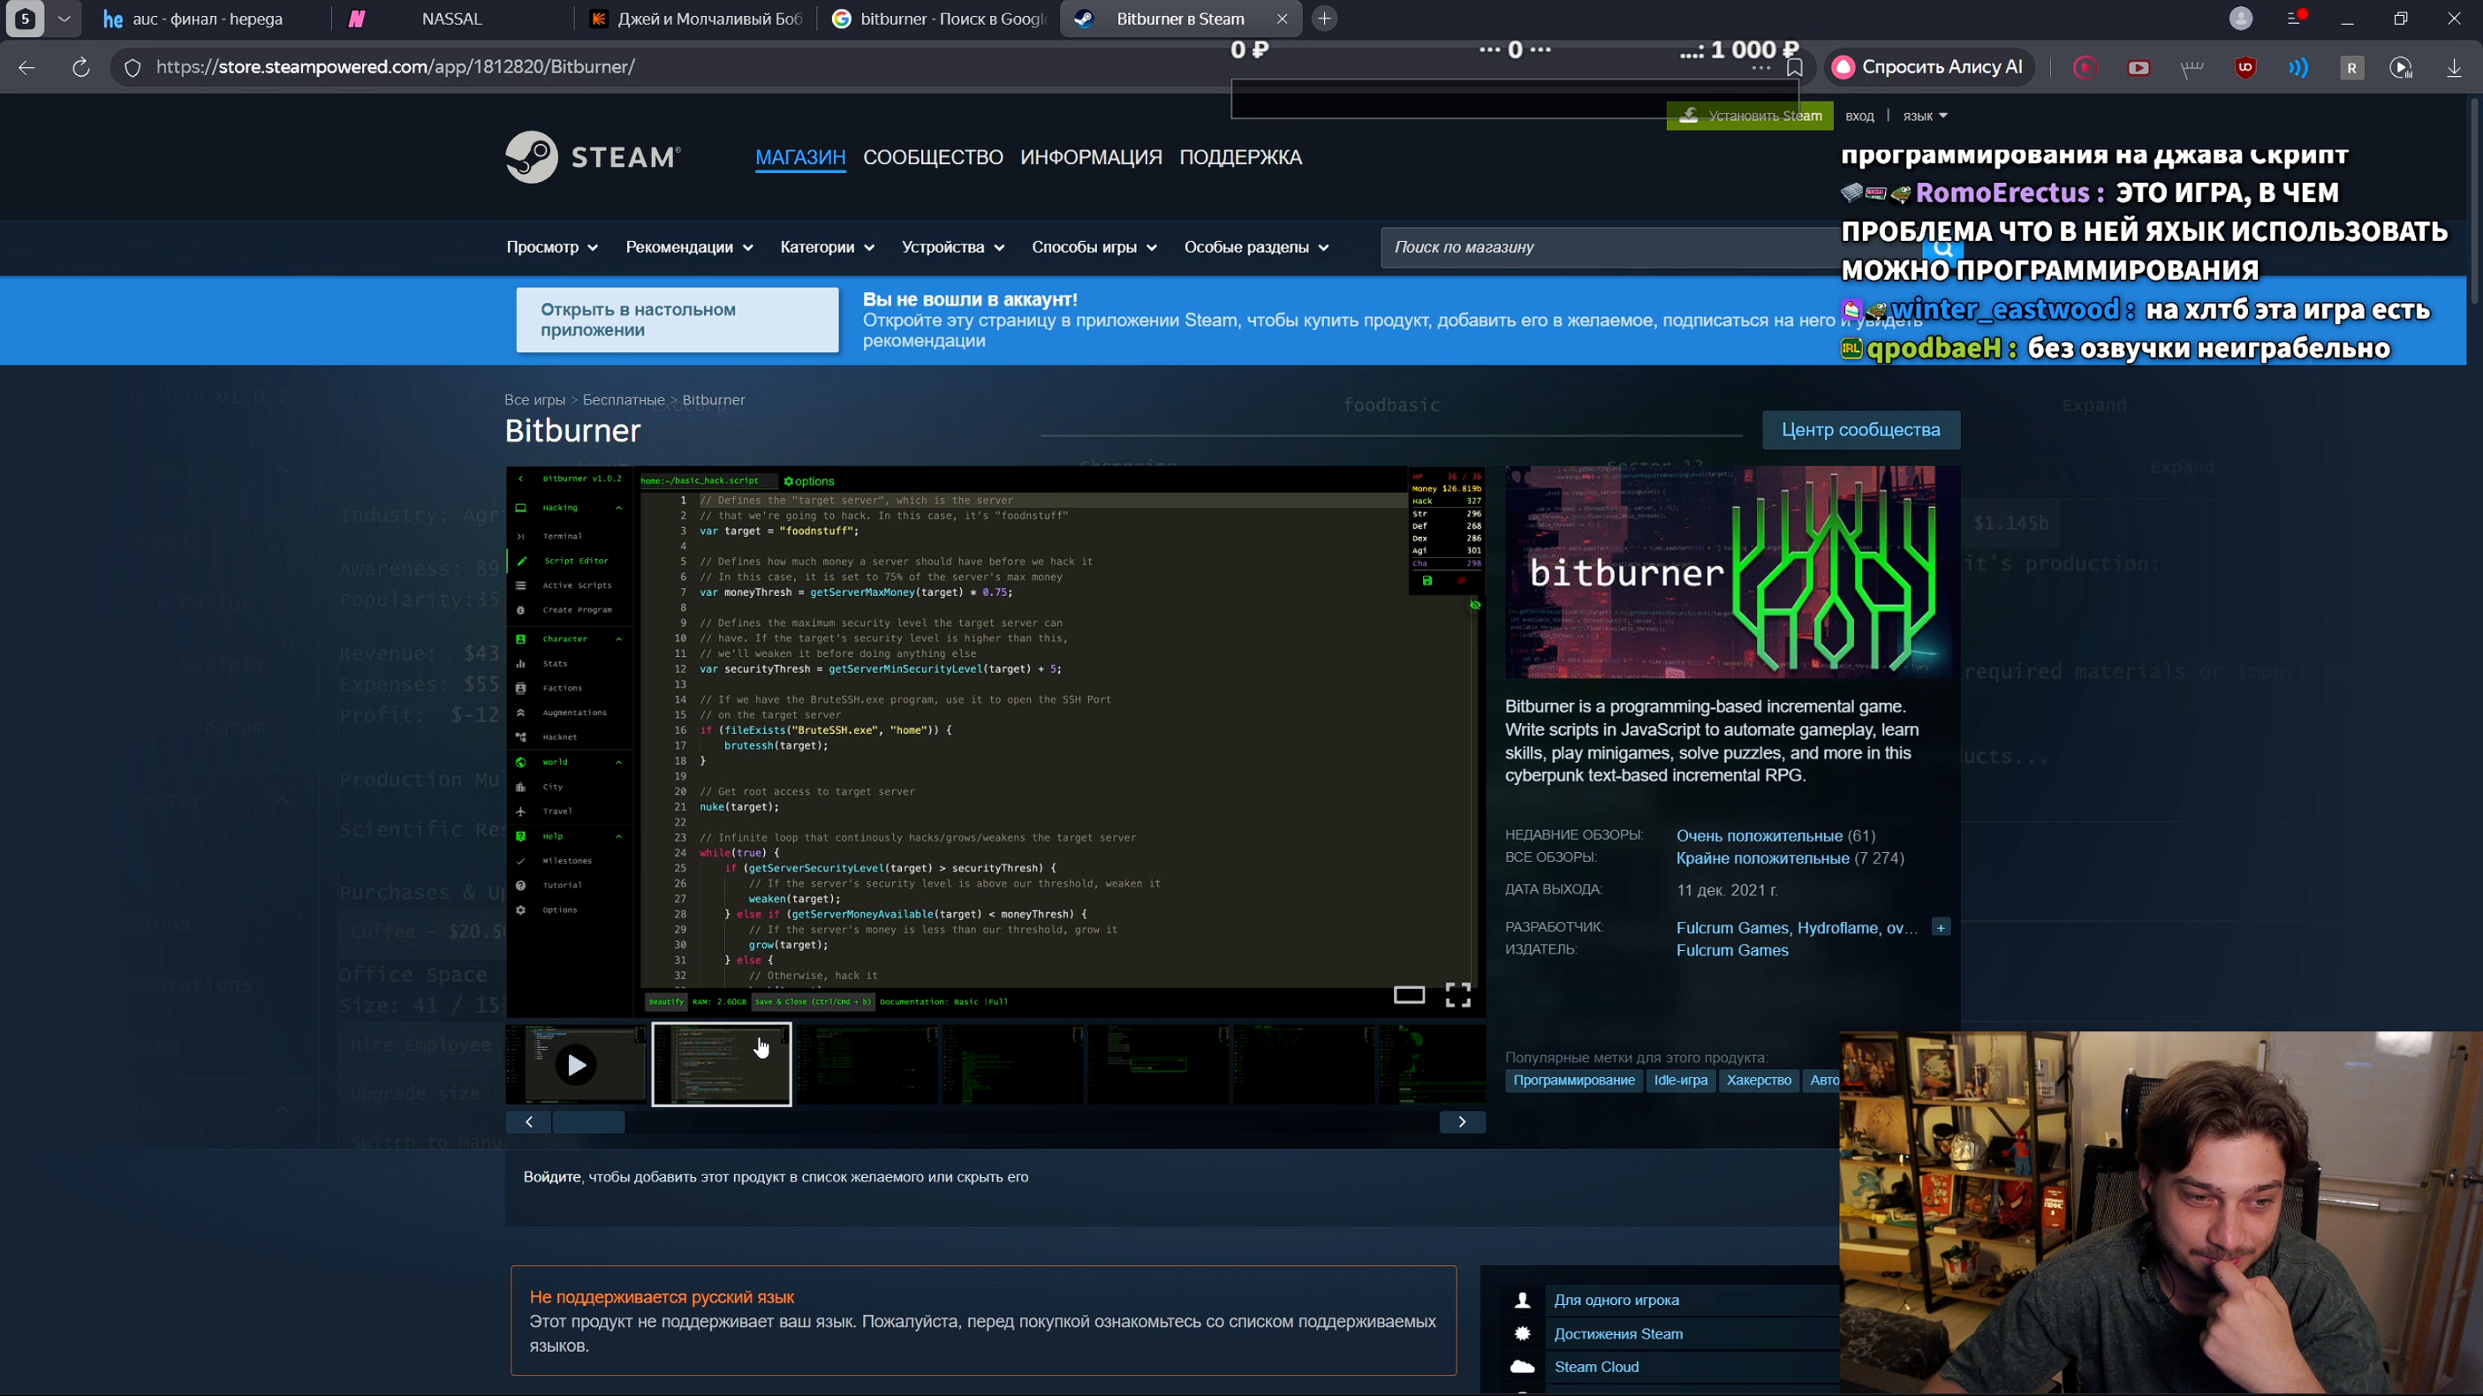Open browser menu with red notification dot

(x=2295, y=19)
